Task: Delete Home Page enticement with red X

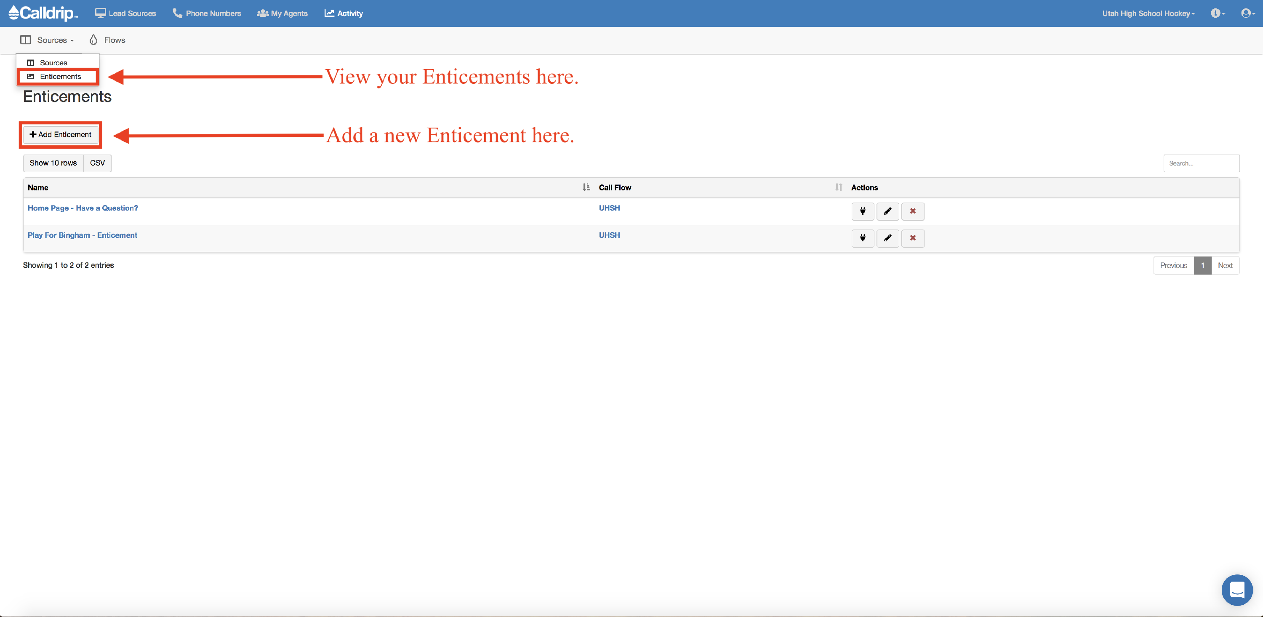Action: 912,211
